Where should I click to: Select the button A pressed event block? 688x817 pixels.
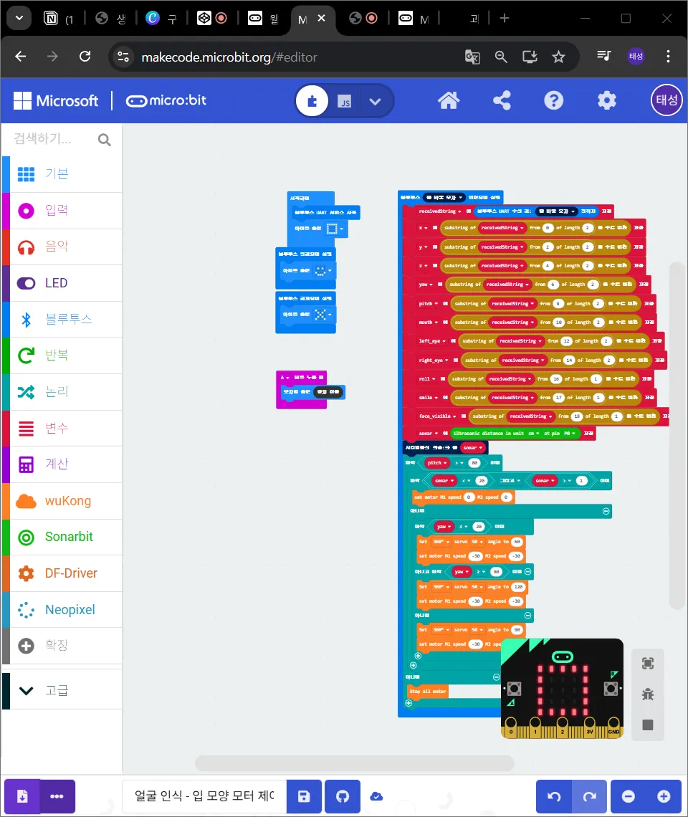(301, 377)
